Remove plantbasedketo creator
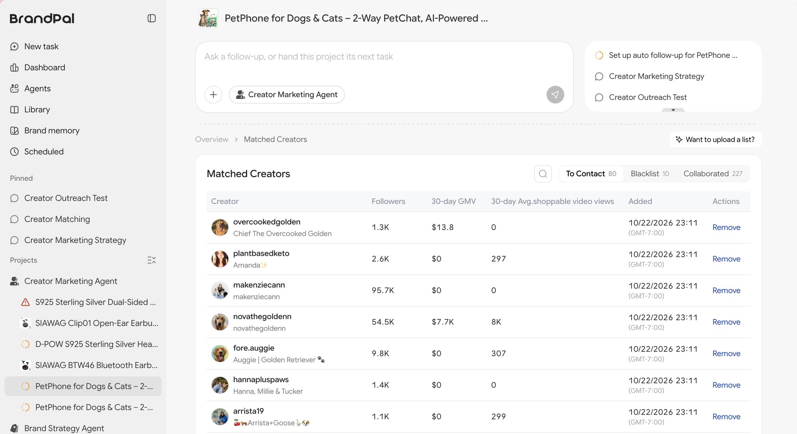This screenshot has height=434, width=797. pos(726,259)
